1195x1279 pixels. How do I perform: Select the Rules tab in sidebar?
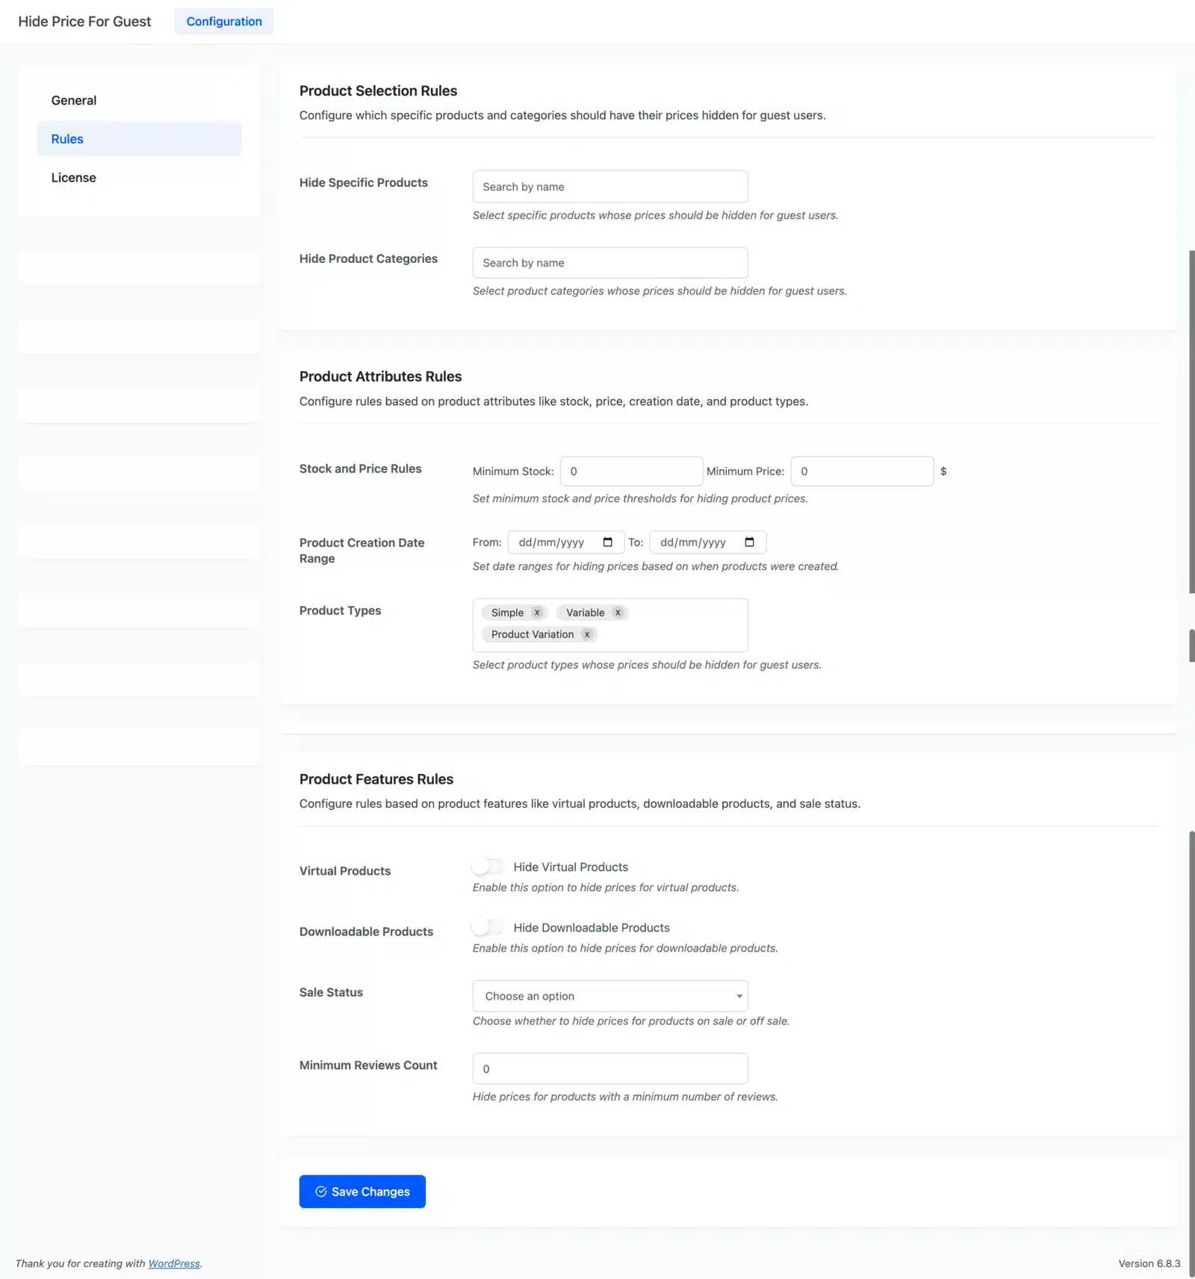click(67, 139)
